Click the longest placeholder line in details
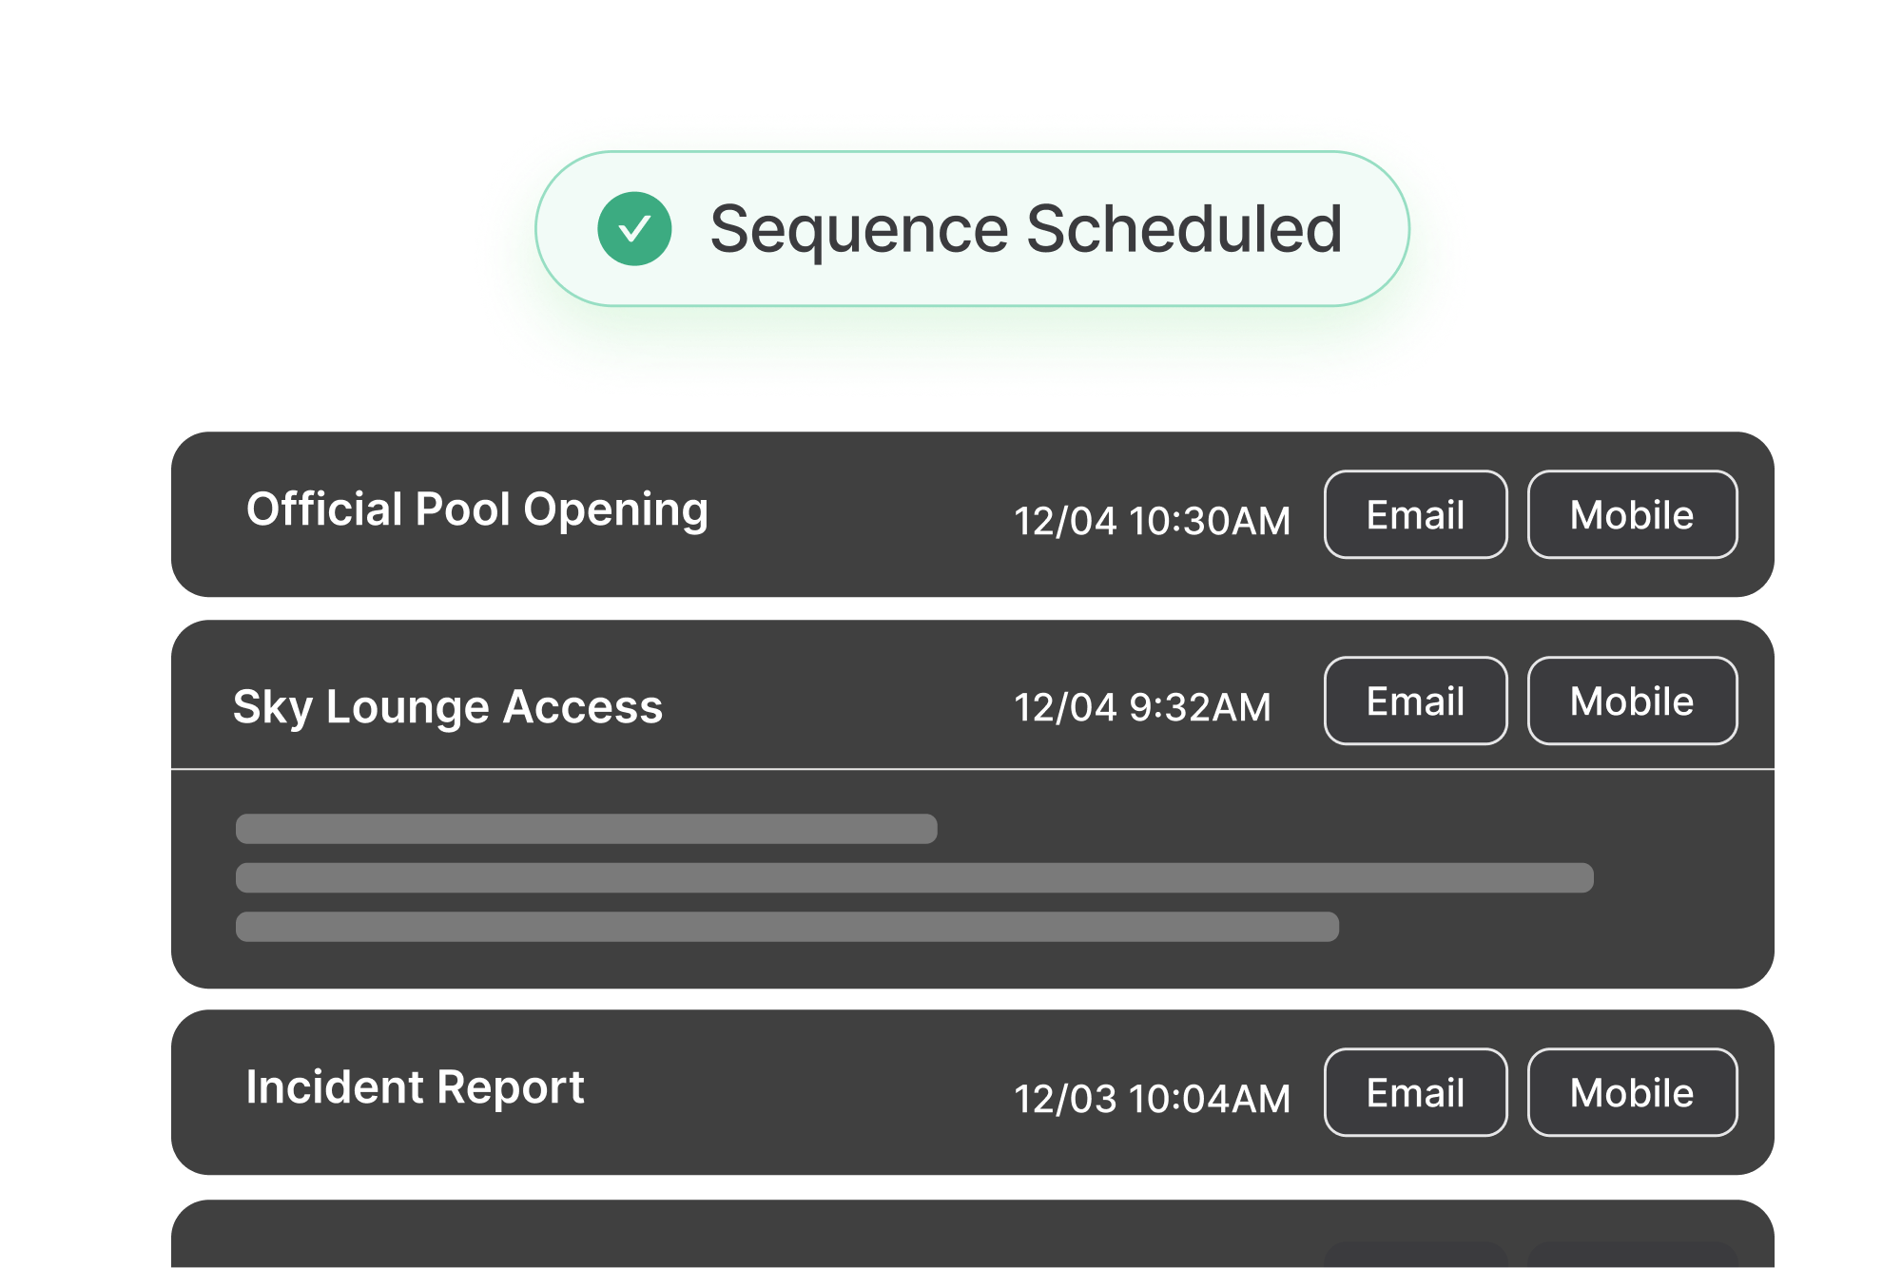This screenshot has width=1902, height=1268. pyautogui.click(x=914, y=877)
